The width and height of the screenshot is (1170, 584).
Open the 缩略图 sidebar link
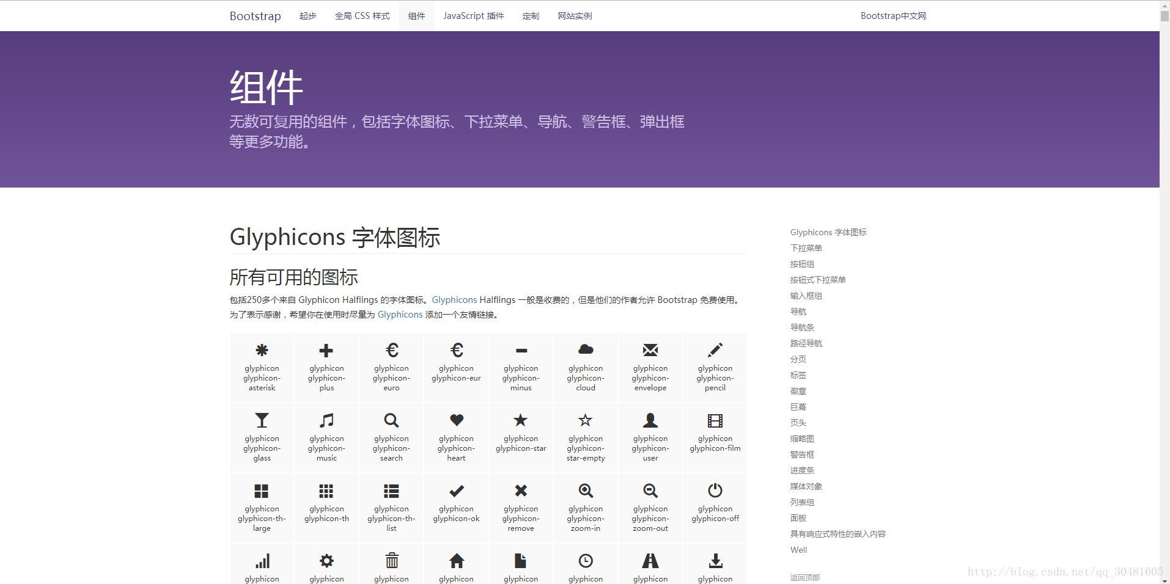pos(802,439)
